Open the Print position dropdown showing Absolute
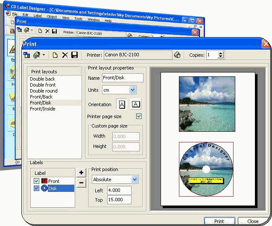The height and width of the screenshot is (226, 272). [x=135, y=180]
